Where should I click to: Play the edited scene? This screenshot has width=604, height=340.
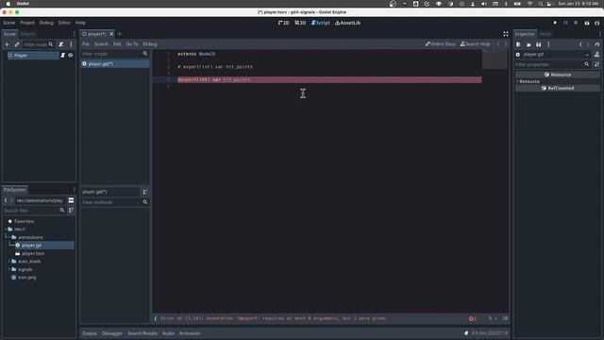[587, 23]
